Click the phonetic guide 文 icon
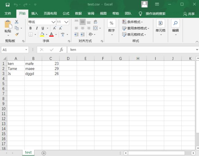Viewport: 199px width, 156px height. pos(63,34)
